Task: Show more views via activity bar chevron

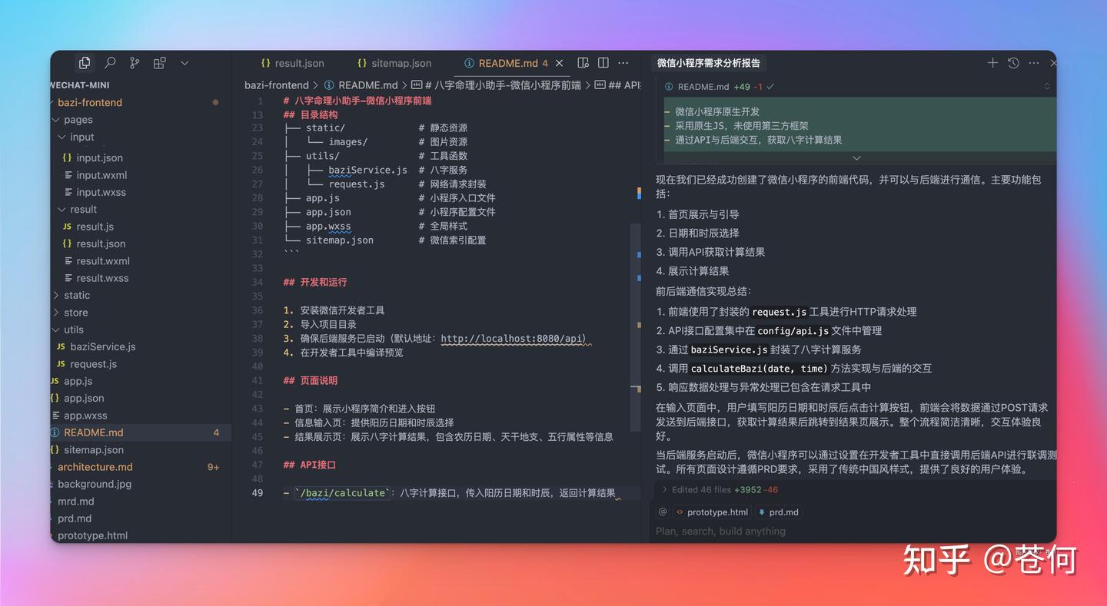Action: tap(184, 63)
